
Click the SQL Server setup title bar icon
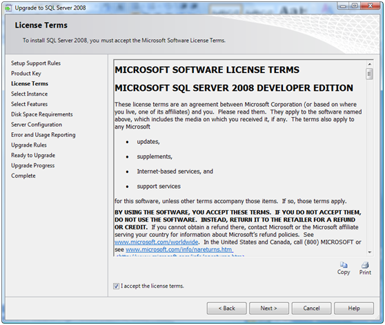[8, 8]
